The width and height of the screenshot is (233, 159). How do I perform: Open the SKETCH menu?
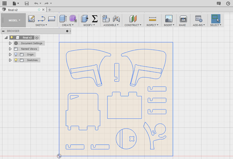click(41, 25)
